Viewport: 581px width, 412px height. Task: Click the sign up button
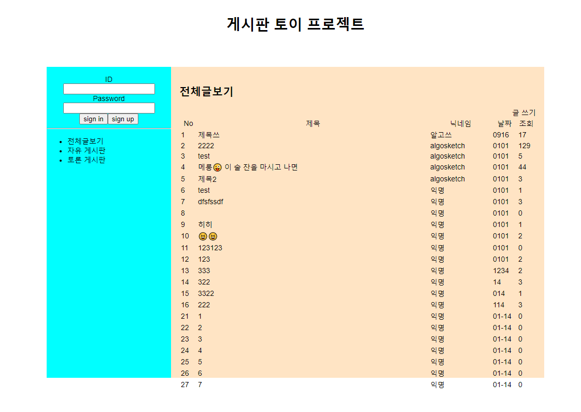coord(123,119)
